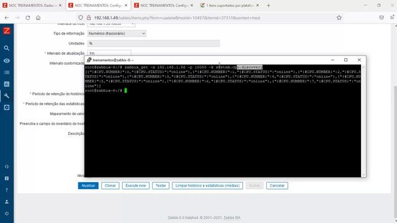The image size is (397, 223).
Task: Click the Testar button
Action: click(x=161, y=186)
